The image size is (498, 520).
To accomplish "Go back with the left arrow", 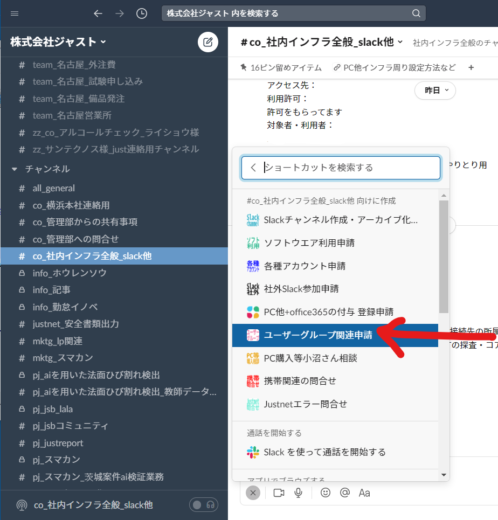I will pyautogui.click(x=98, y=13).
